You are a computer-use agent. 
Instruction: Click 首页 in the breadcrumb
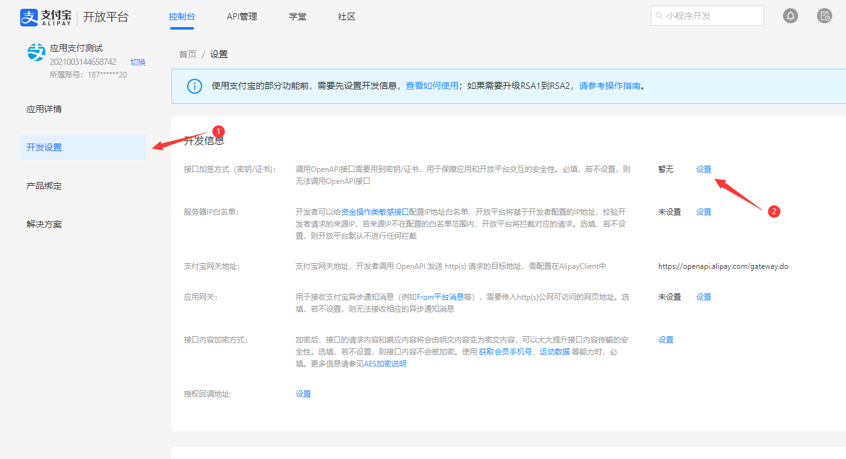point(188,54)
